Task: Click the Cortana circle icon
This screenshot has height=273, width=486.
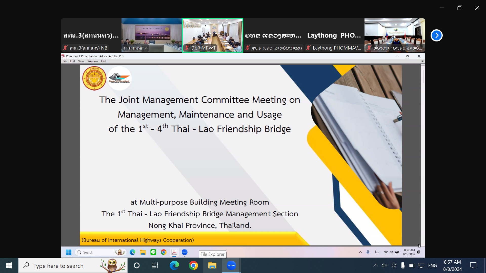Action: point(137,265)
